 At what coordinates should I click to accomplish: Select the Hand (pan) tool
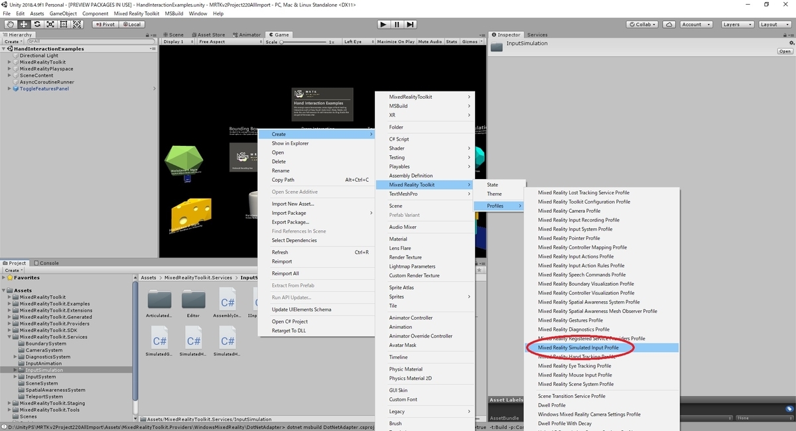tap(10, 24)
